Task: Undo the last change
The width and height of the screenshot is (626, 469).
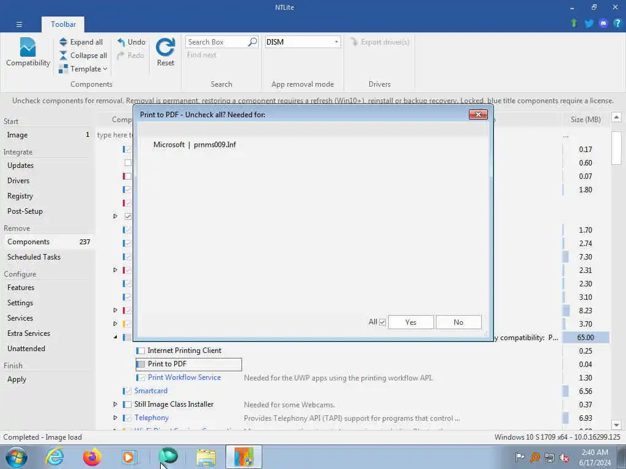Action: pyautogui.click(x=131, y=42)
